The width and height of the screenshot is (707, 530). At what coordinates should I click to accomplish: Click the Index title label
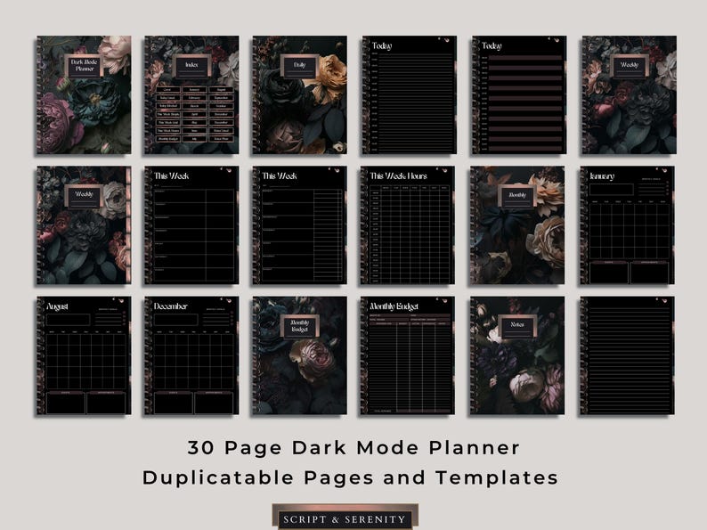[x=191, y=64]
